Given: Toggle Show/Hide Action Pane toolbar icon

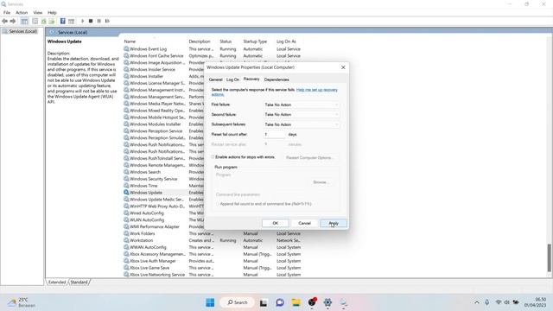Looking at the screenshot, I should (71, 21).
